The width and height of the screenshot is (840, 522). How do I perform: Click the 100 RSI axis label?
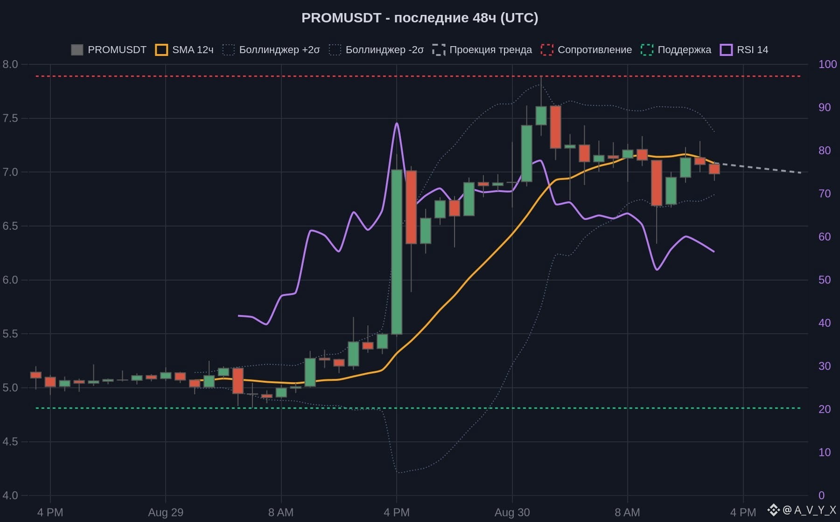(828, 64)
